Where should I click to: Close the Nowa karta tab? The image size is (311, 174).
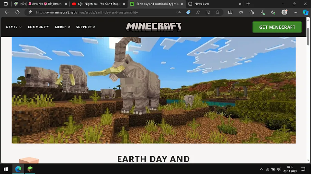pos(240,4)
